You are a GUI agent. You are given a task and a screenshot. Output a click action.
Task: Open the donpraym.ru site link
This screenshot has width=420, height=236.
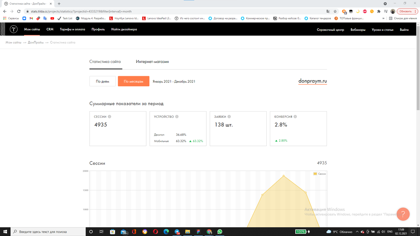[x=313, y=81]
